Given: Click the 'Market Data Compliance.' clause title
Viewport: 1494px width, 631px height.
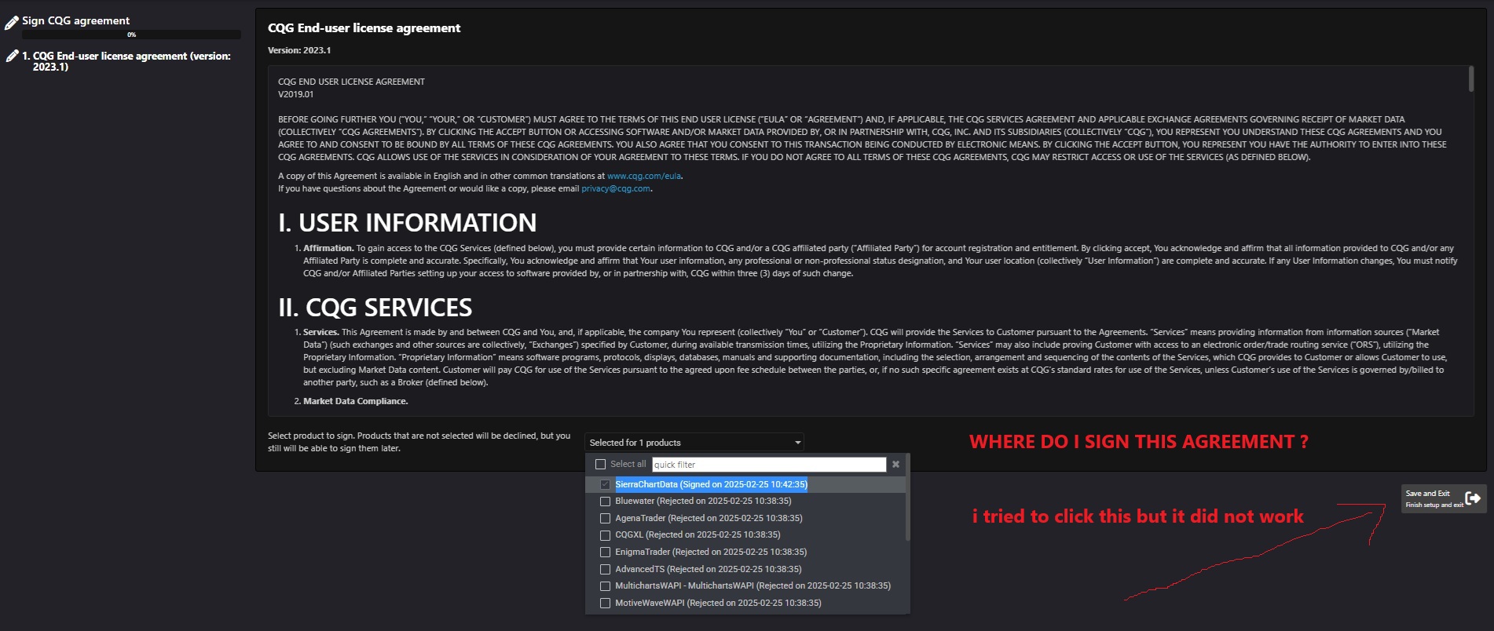Looking at the screenshot, I should click(x=356, y=401).
